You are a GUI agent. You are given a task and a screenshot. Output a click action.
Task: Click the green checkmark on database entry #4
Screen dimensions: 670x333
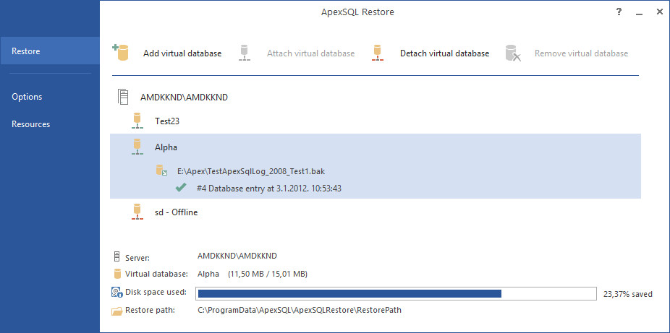(181, 188)
